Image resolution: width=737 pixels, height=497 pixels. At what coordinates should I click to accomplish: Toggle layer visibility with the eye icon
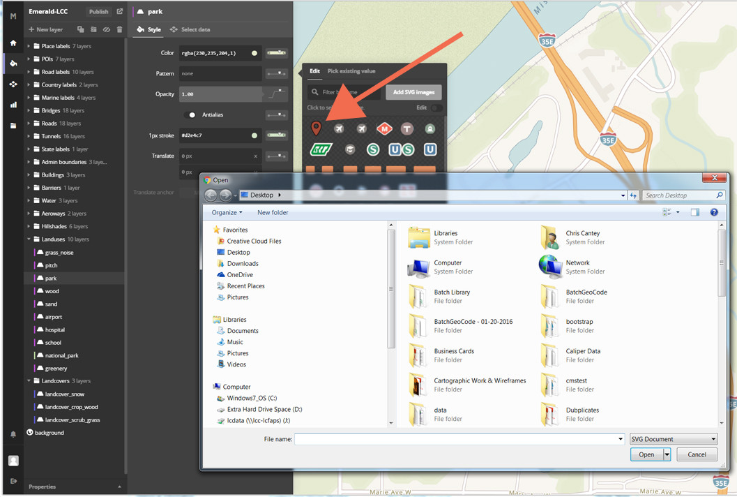pos(106,29)
